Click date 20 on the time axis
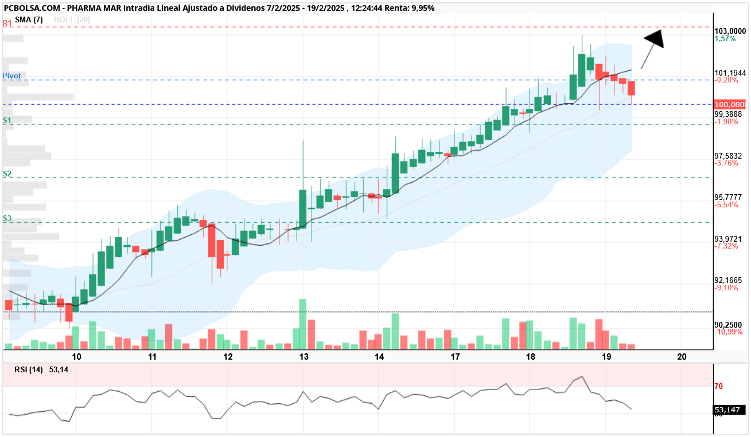The height and width of the screenshot is (437, 751). (682, 357)
